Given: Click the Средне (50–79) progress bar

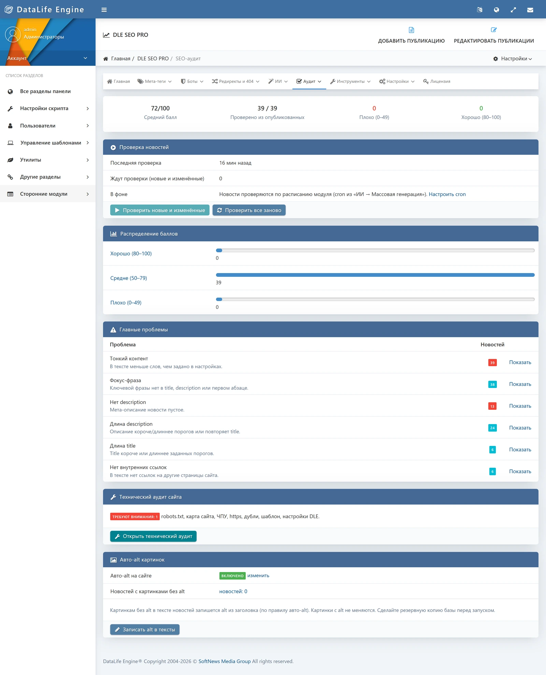Looking at the screenshot, I should [375, 275].
